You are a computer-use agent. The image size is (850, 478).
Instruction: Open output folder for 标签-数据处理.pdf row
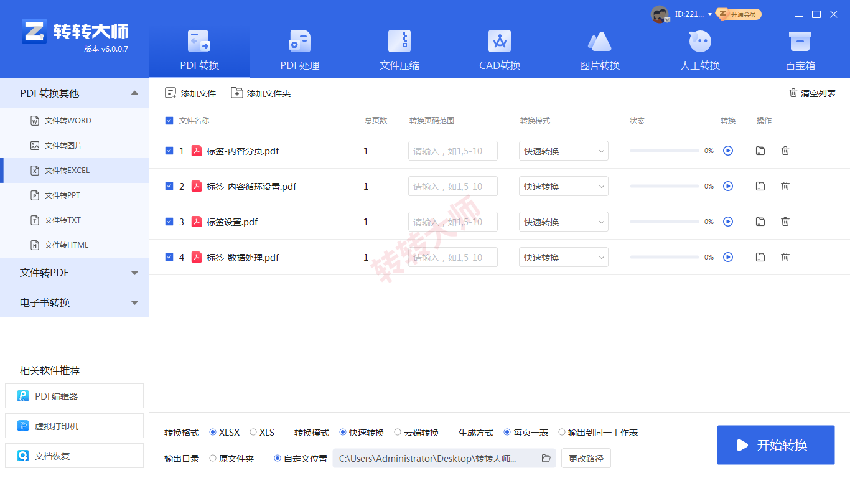click(760, 257)
